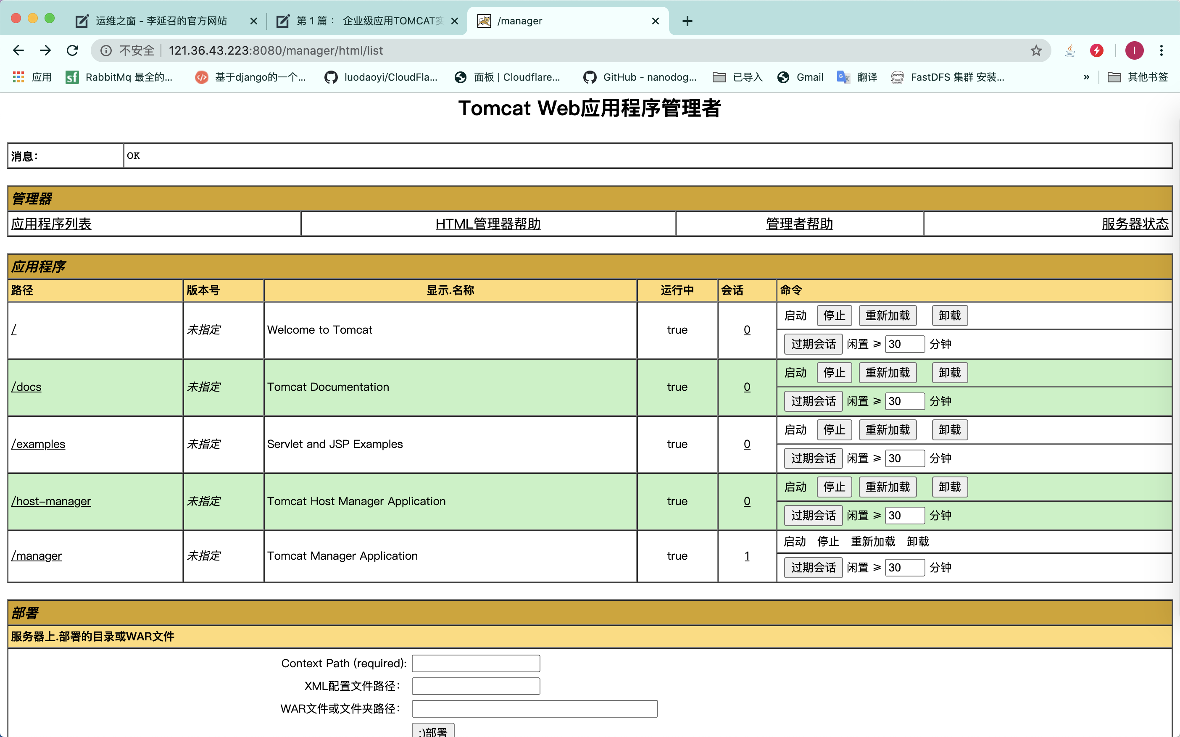Open the luodaoyi/CloudFla bookmark
This screenshot has height=737, width=1180.
tap(381, 77)
